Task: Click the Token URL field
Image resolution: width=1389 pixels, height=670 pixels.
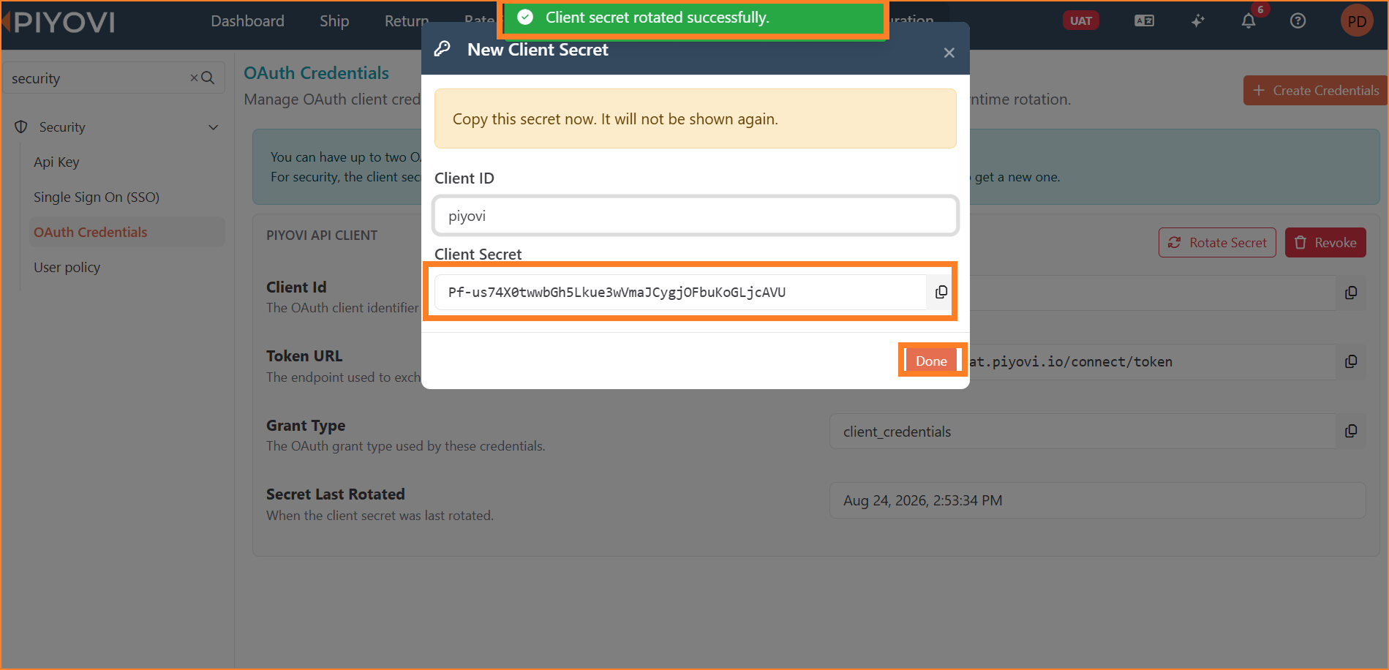Action: pyautogui.click(x=1152, y=362)
